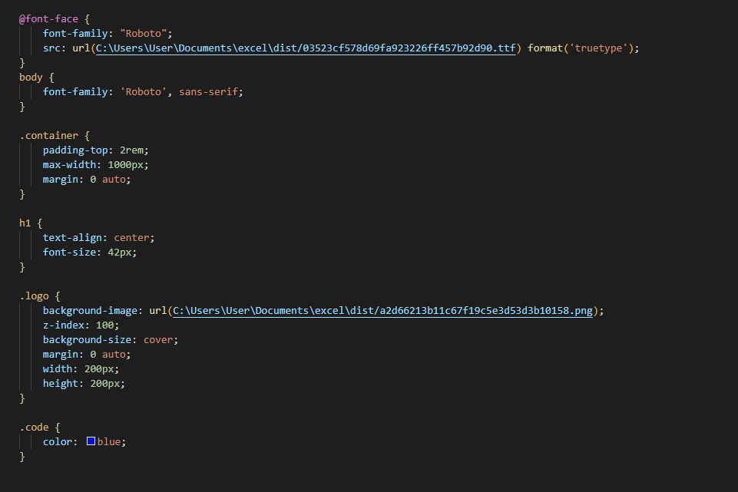Click the 'body {' selector
This screenshot has height=492, width=738.
pyautogui.click(x=37, y=78)
